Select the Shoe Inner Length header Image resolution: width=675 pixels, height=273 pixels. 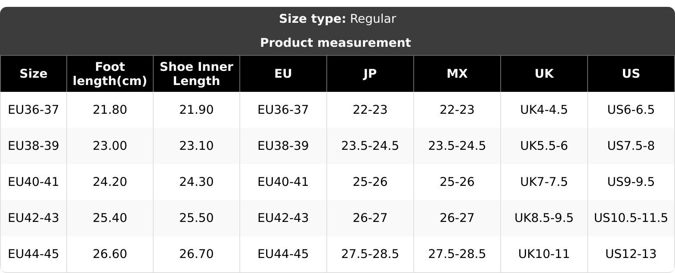pyautogui.click(x=196, y=74)
